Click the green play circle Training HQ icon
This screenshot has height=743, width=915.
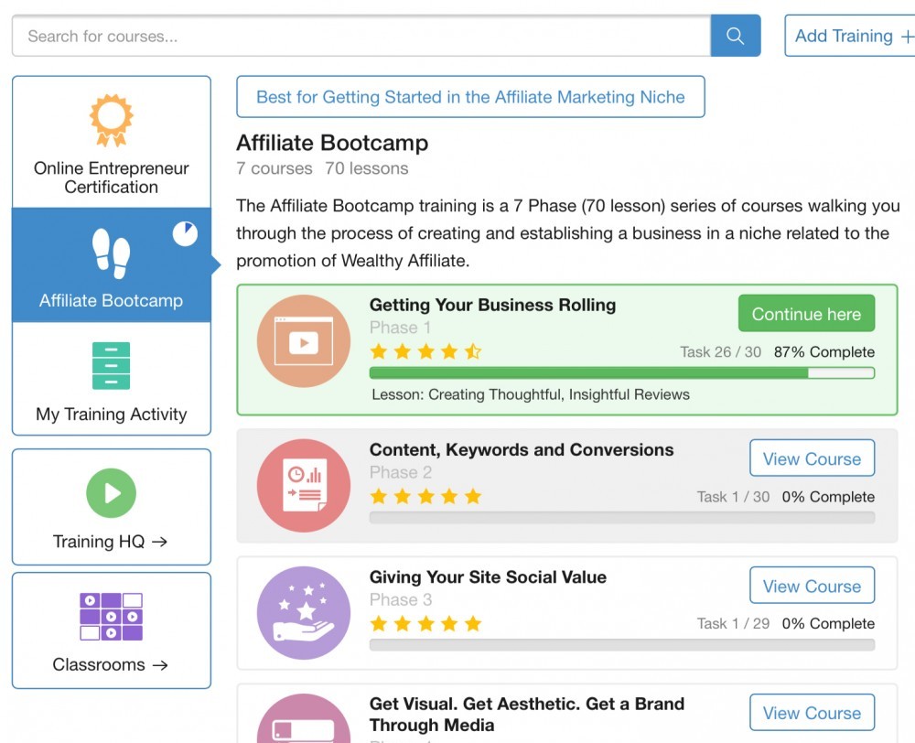pos(111,493)
